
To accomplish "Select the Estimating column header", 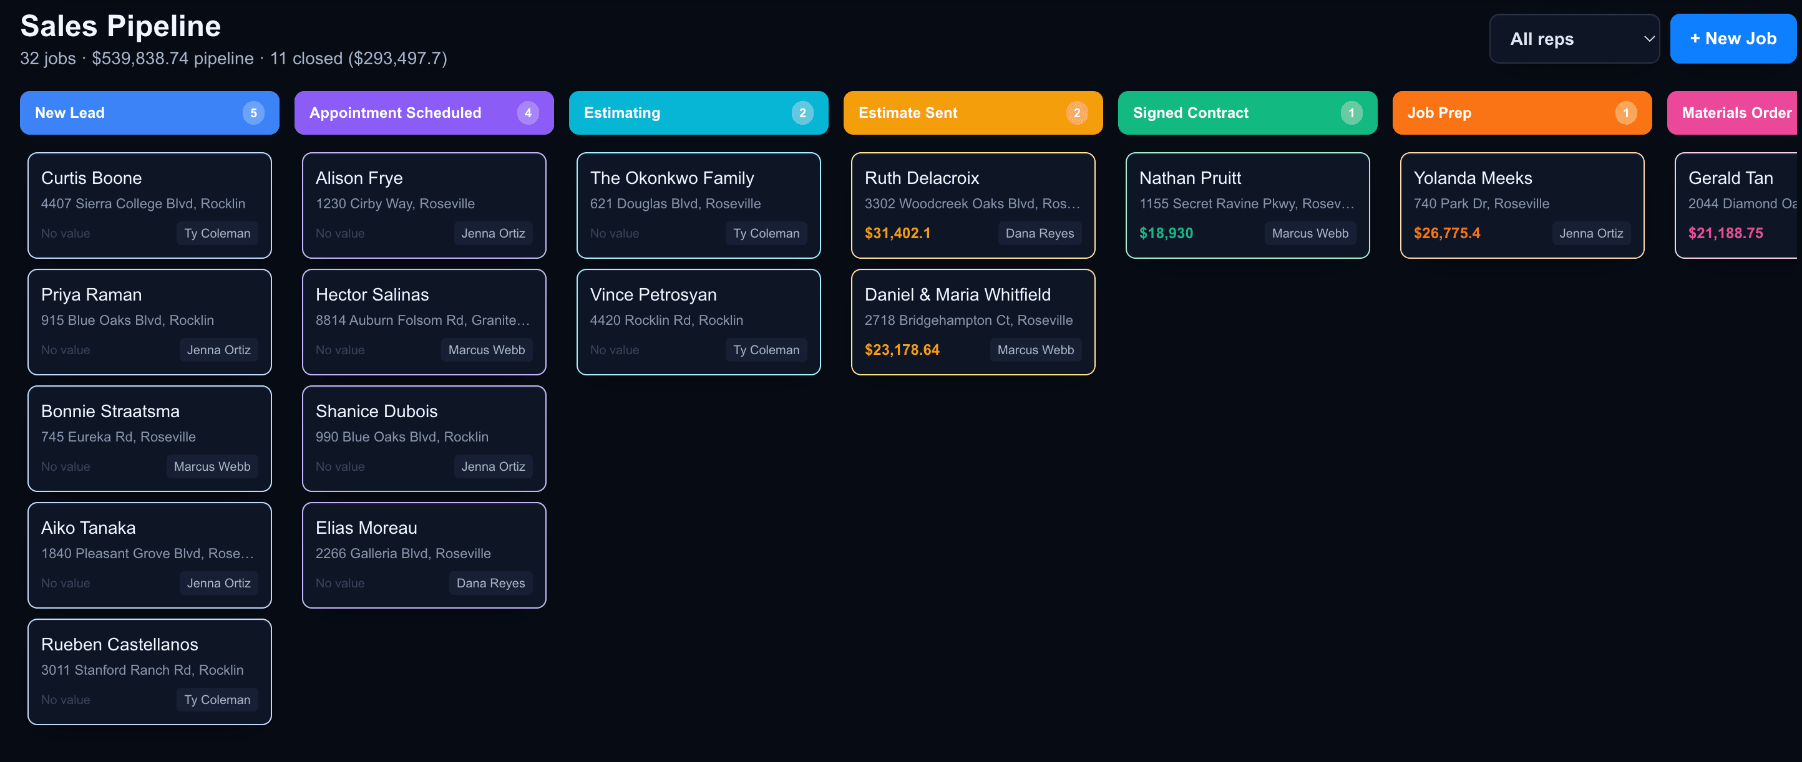I will click(x=698, y=112).
